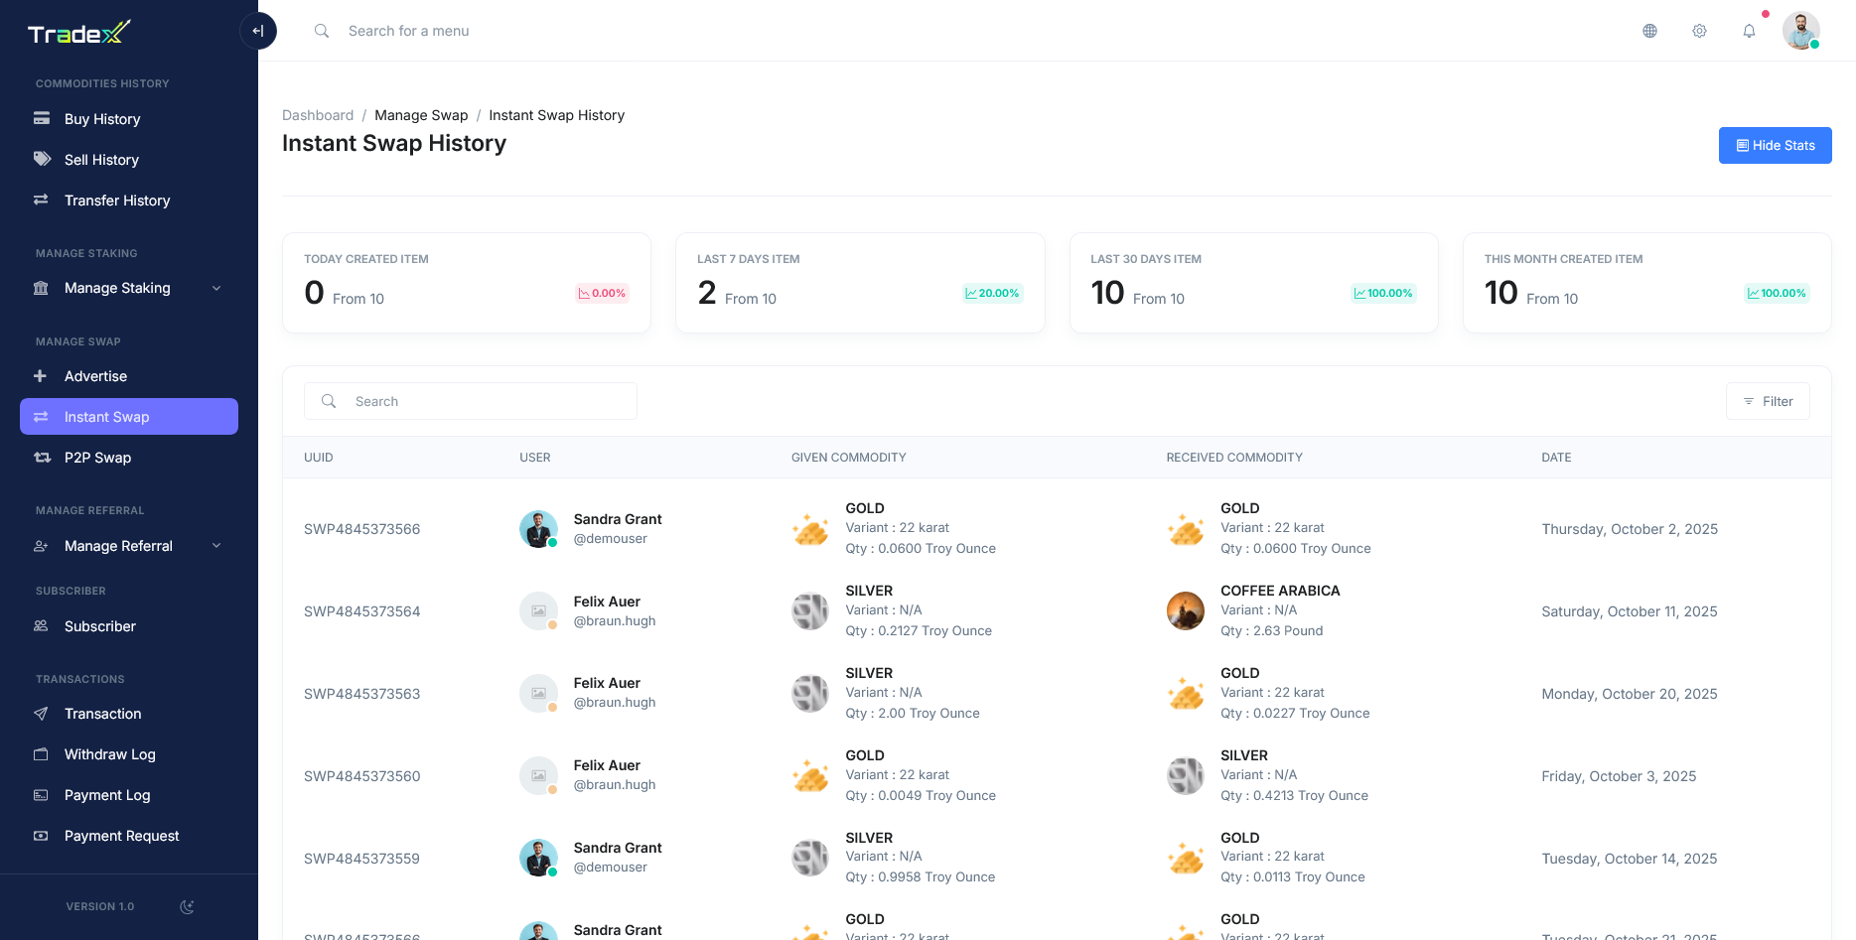The width and height of the screenshot is (1856, 940).
Task: Open the Advertise menu item
Action: (x=95, y=376)
